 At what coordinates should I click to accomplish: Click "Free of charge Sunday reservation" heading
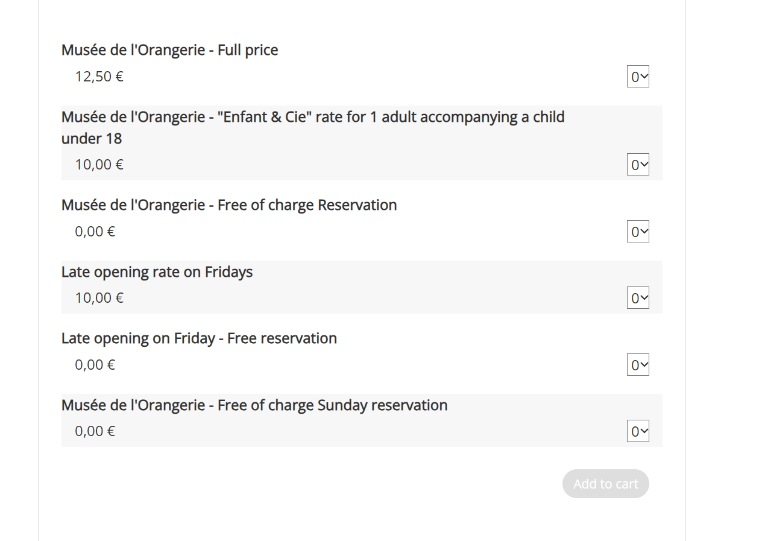254,405
